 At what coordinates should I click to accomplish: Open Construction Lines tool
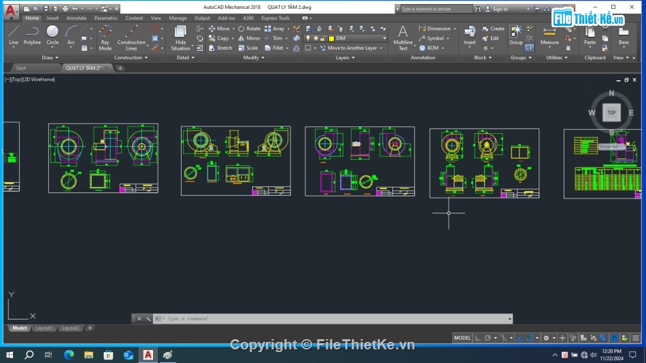tap(131, 38)
